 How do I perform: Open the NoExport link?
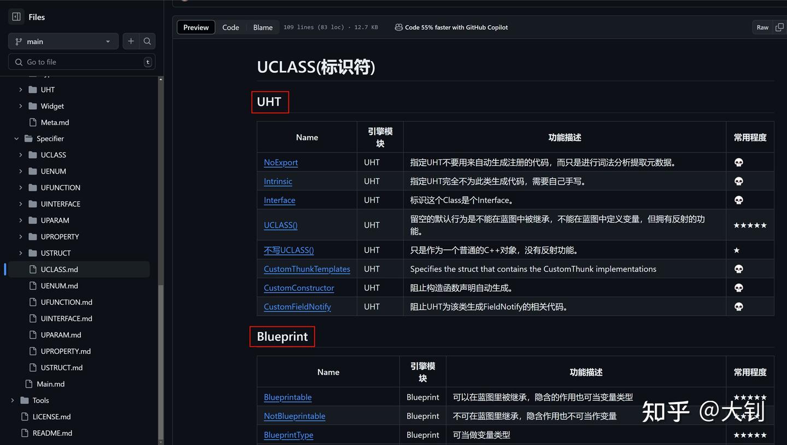280,162
